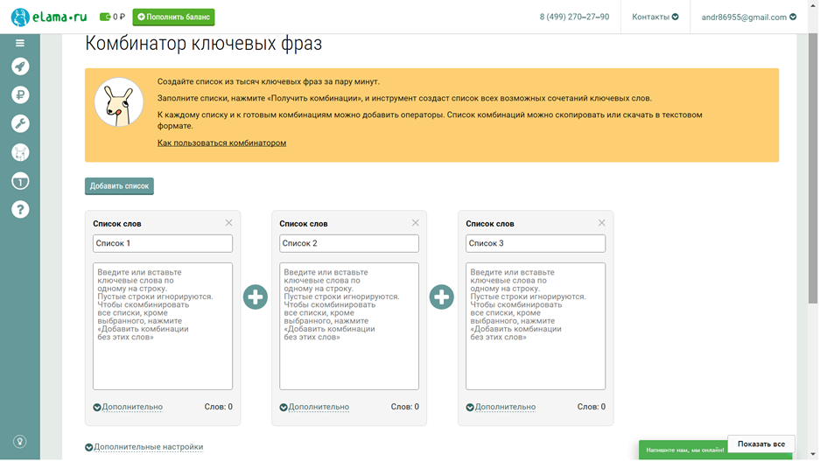Close the Список 3 word list

point(601,223)
